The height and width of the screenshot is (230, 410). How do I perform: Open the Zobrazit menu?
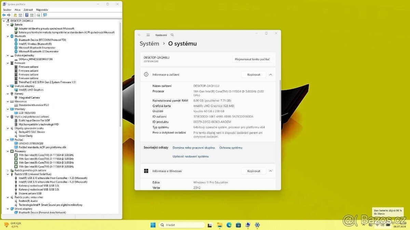coord(28,10)
